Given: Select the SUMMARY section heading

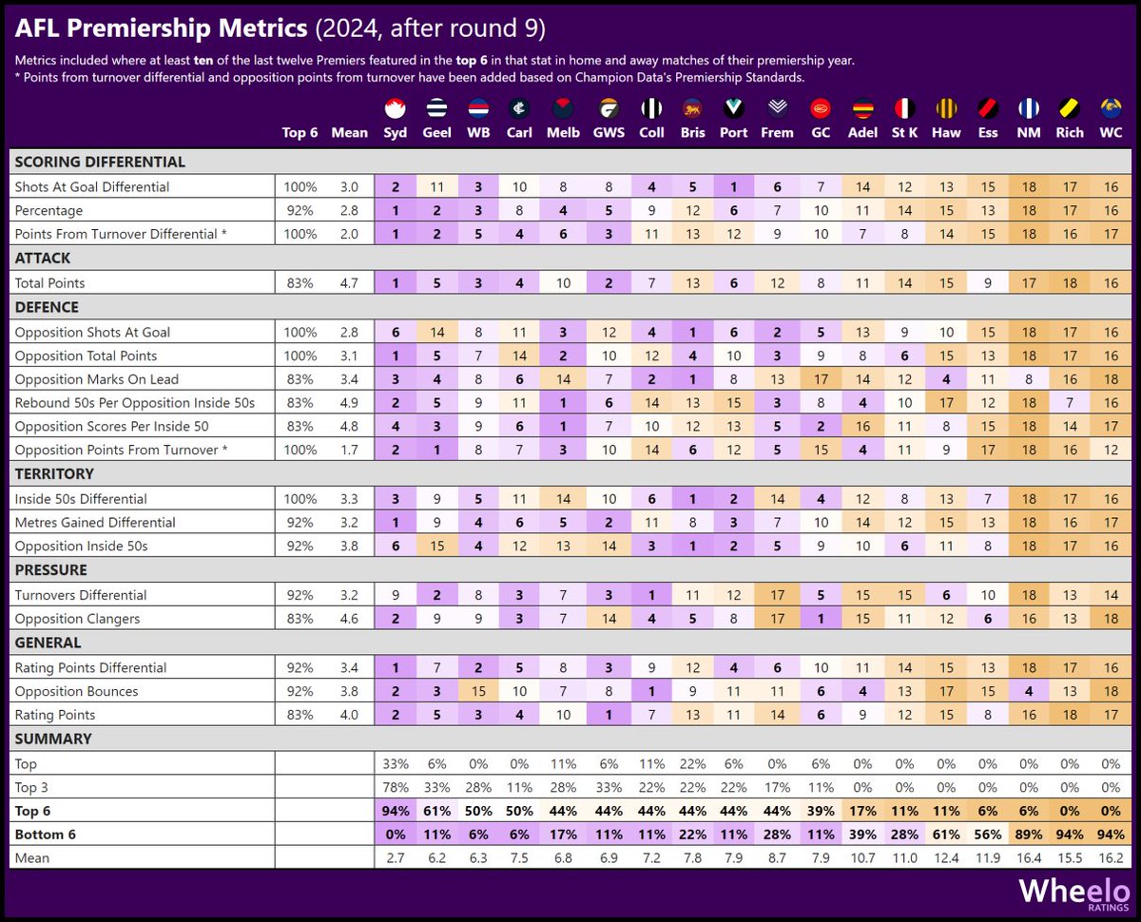Looking at the screenshot, I should [x=53, y=740].
